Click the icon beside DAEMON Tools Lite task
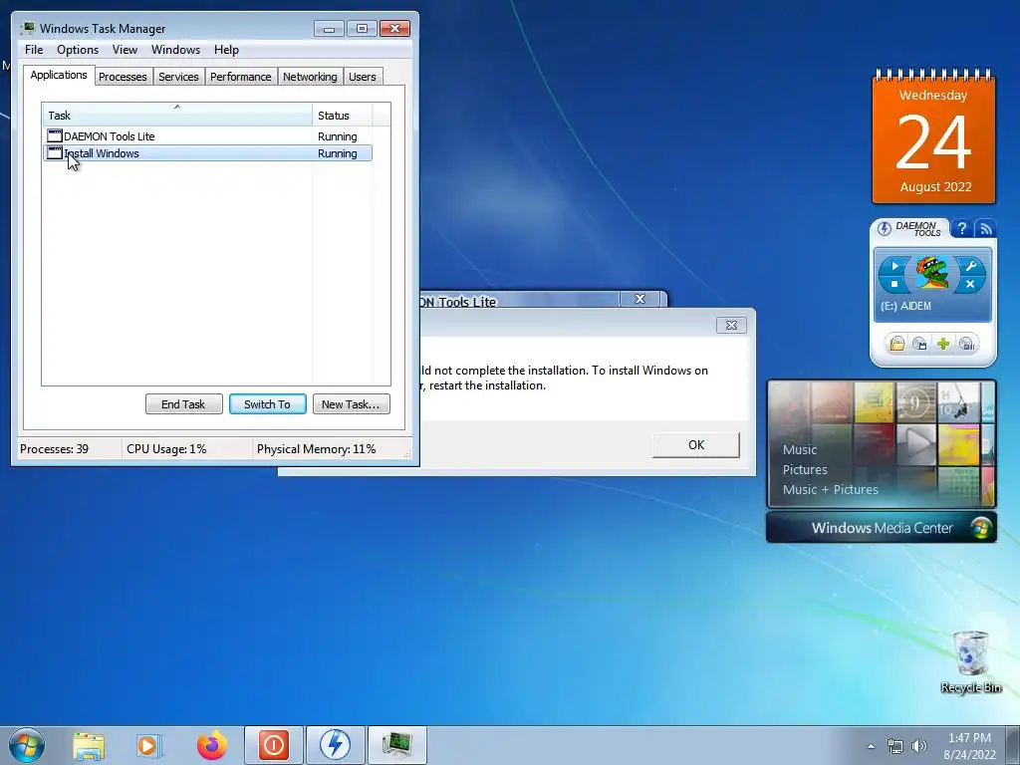 point(55,135)
